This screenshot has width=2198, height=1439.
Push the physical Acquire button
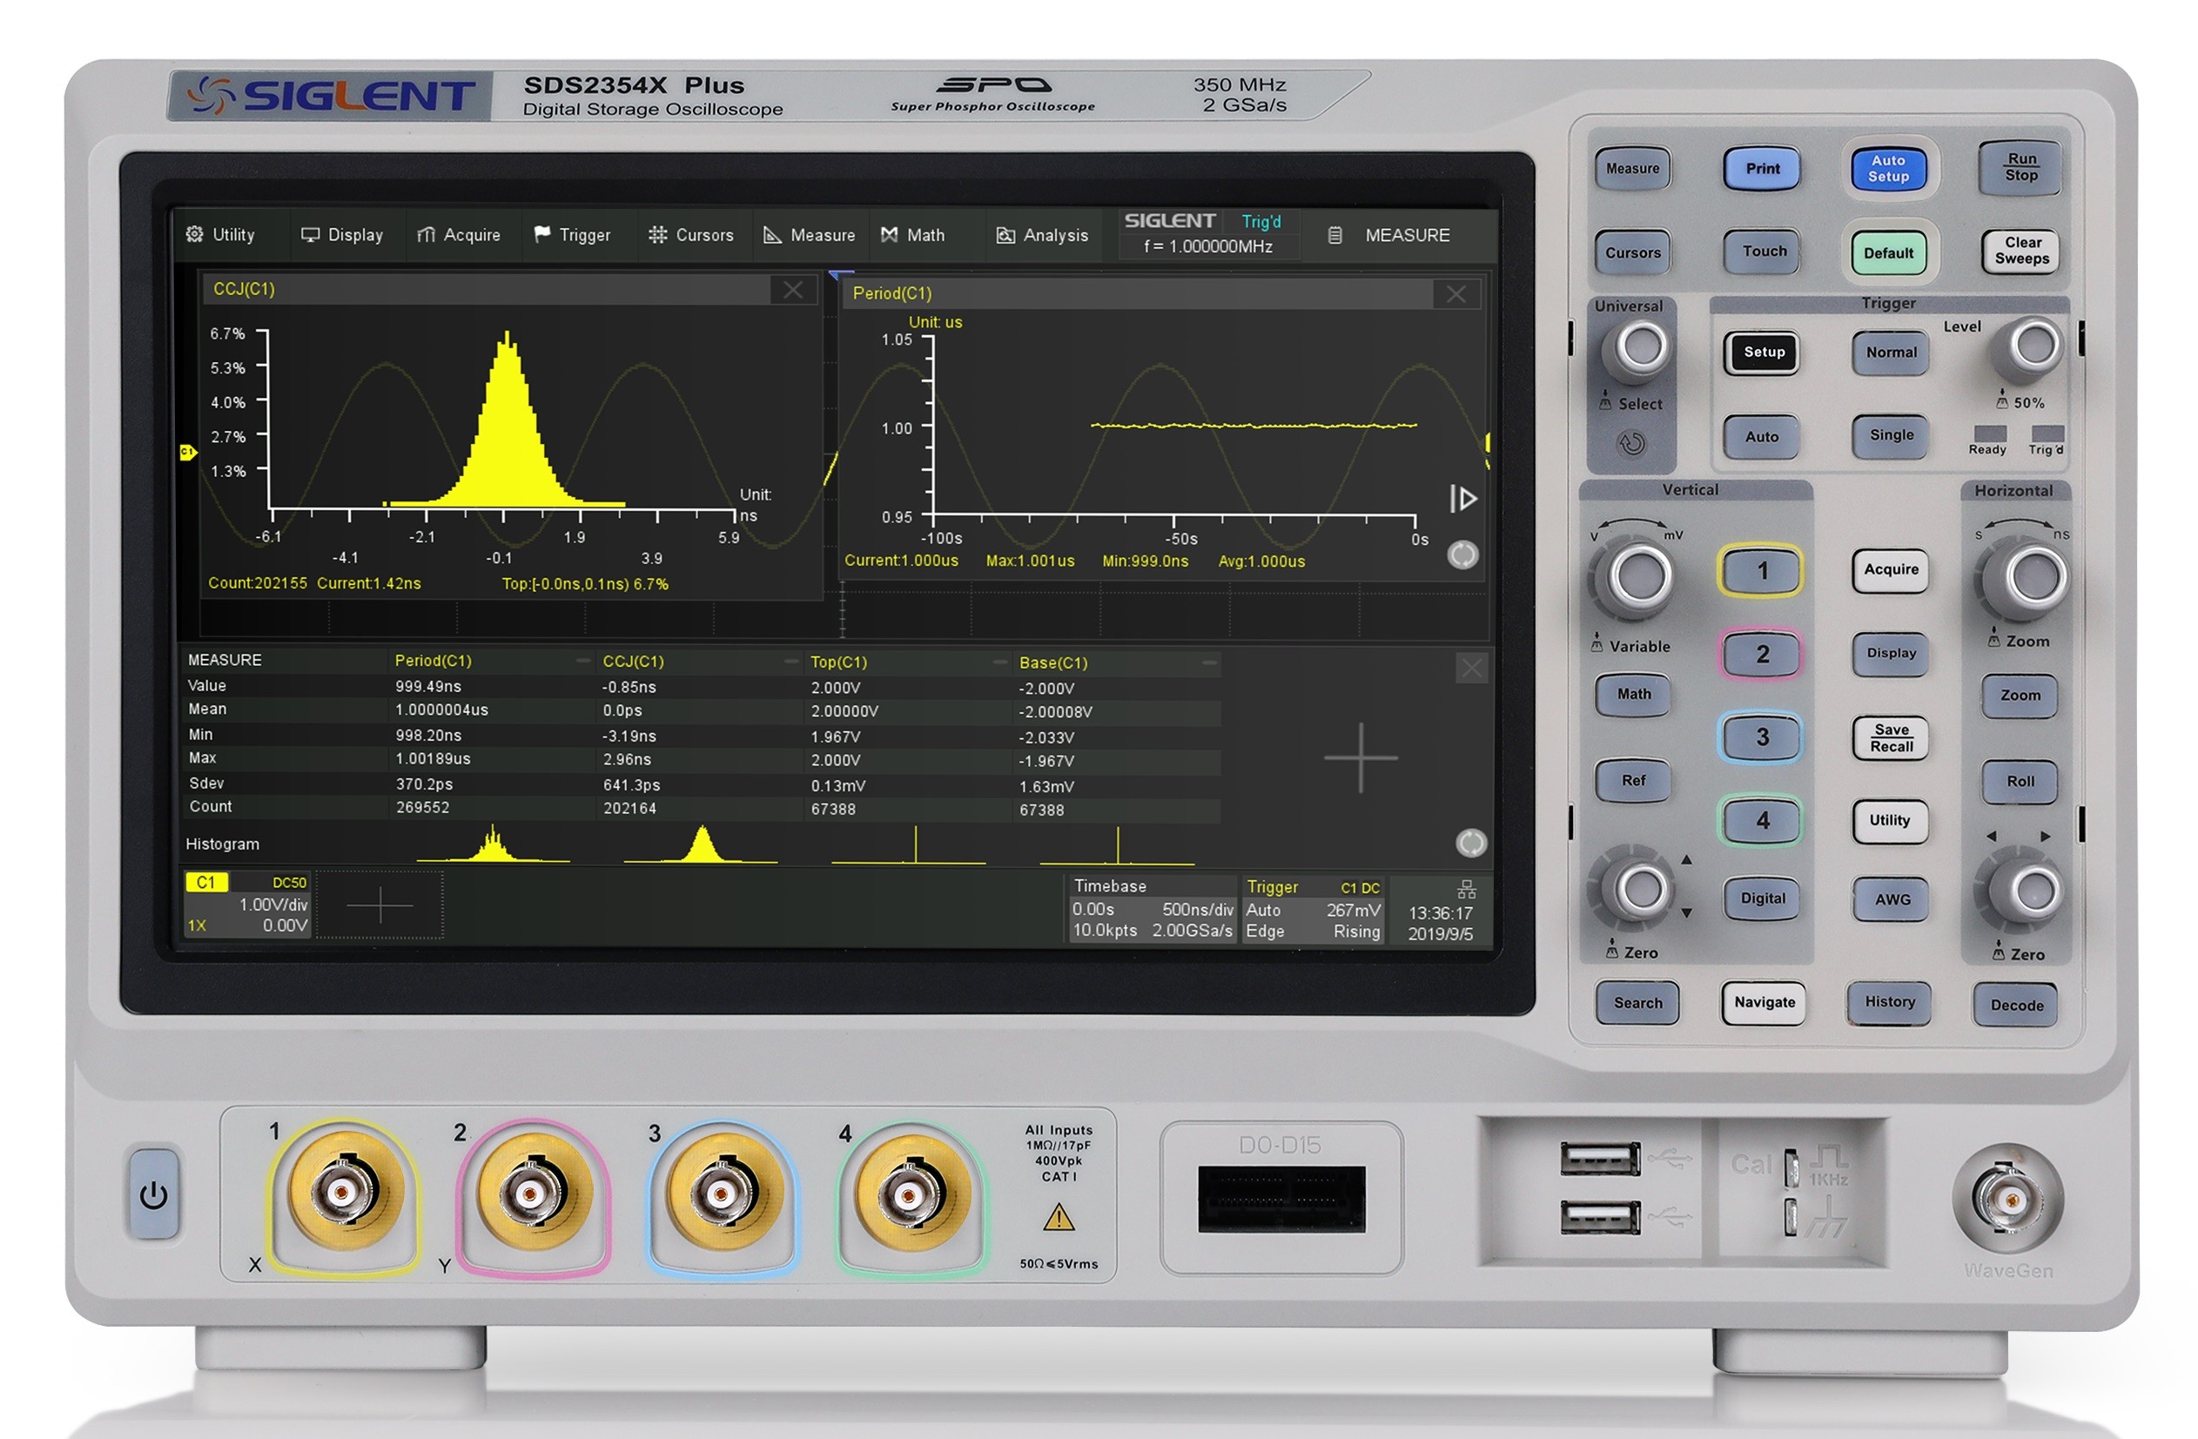pos(1891,570)
